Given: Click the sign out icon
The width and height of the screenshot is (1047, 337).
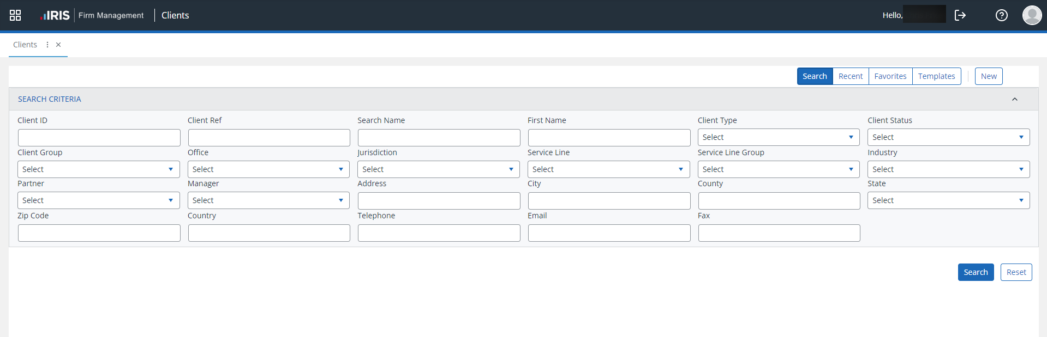Looking at the screenshot, I should [x=960, y=15].
